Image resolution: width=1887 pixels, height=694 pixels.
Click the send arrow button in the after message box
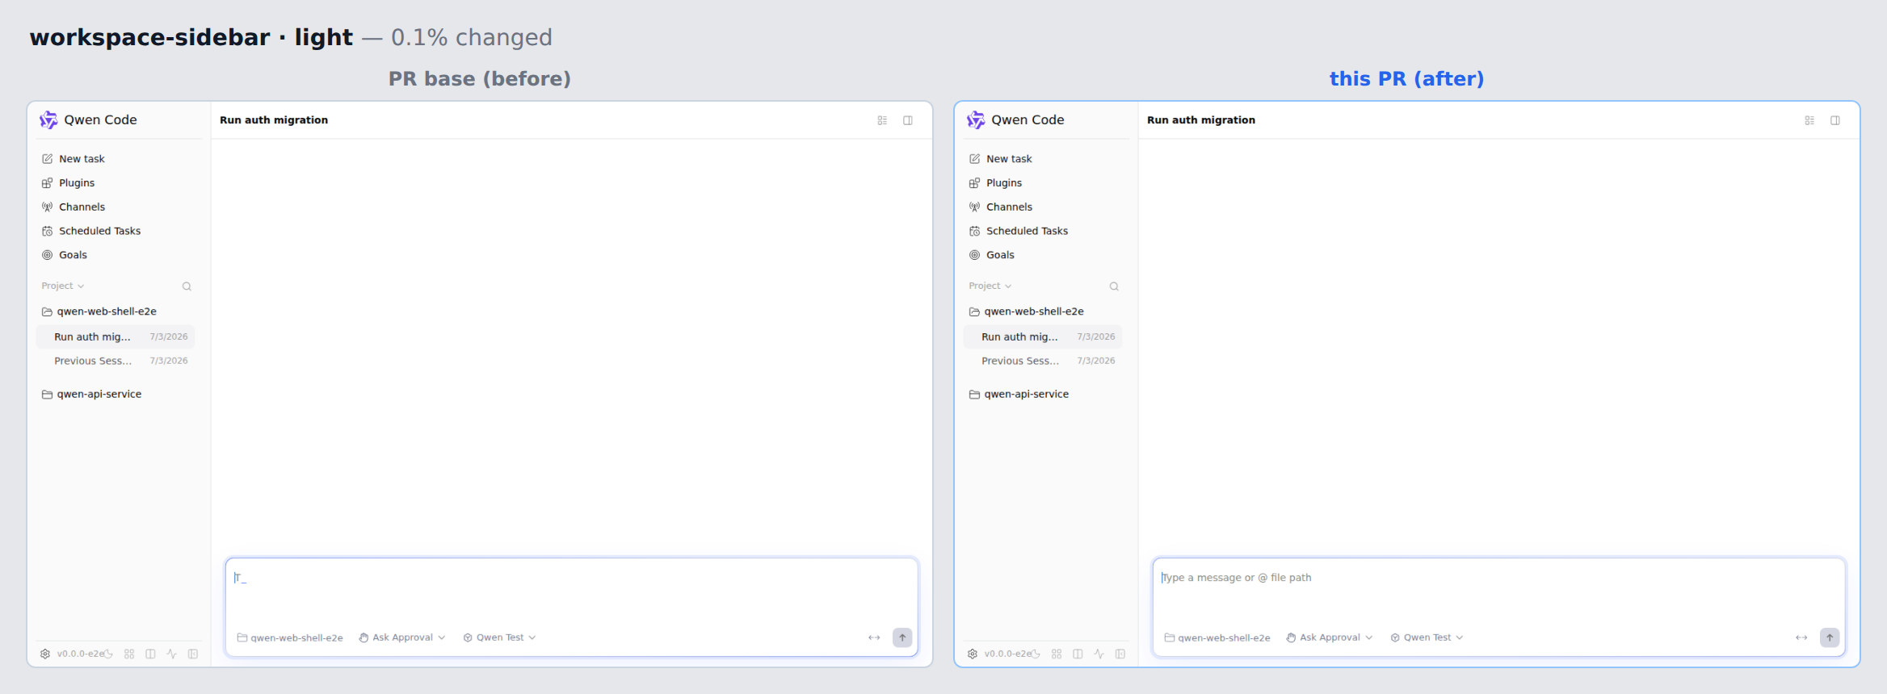click(1830, 638)
